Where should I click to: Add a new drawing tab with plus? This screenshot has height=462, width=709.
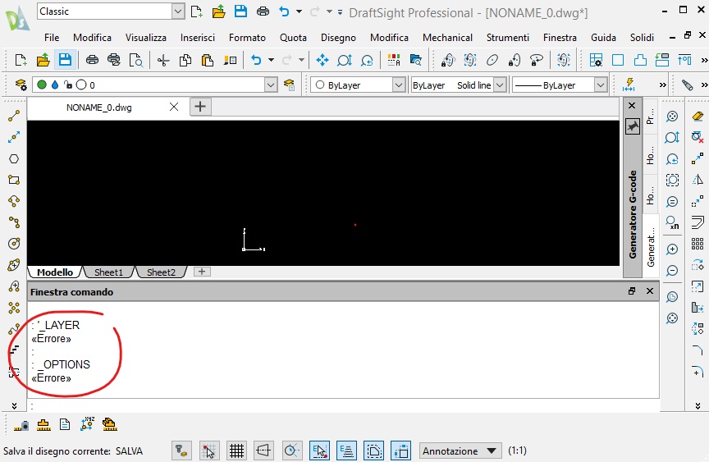tap(200, 107)
